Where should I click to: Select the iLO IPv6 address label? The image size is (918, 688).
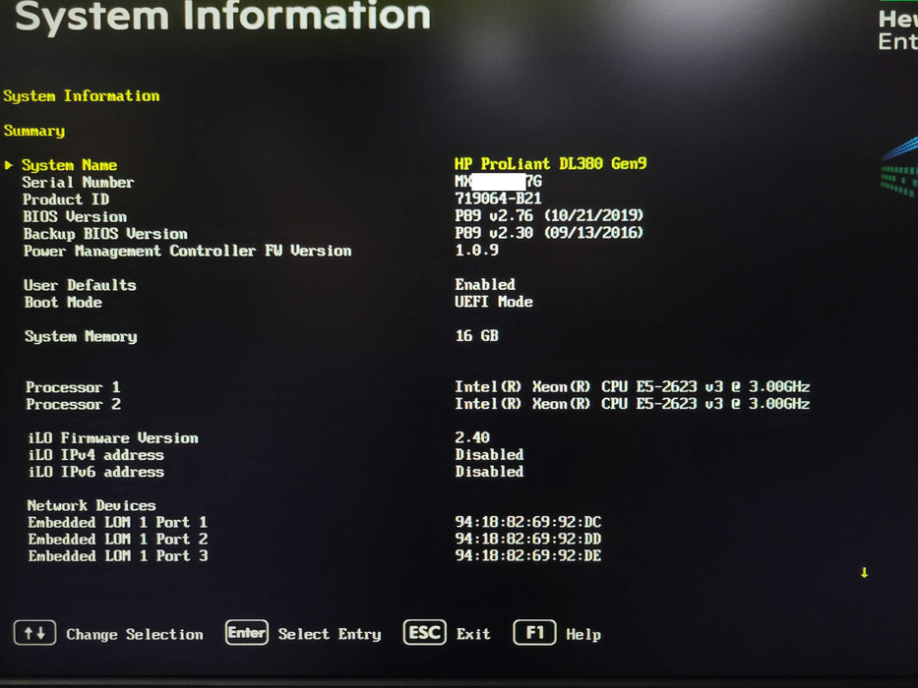(96, 472)
